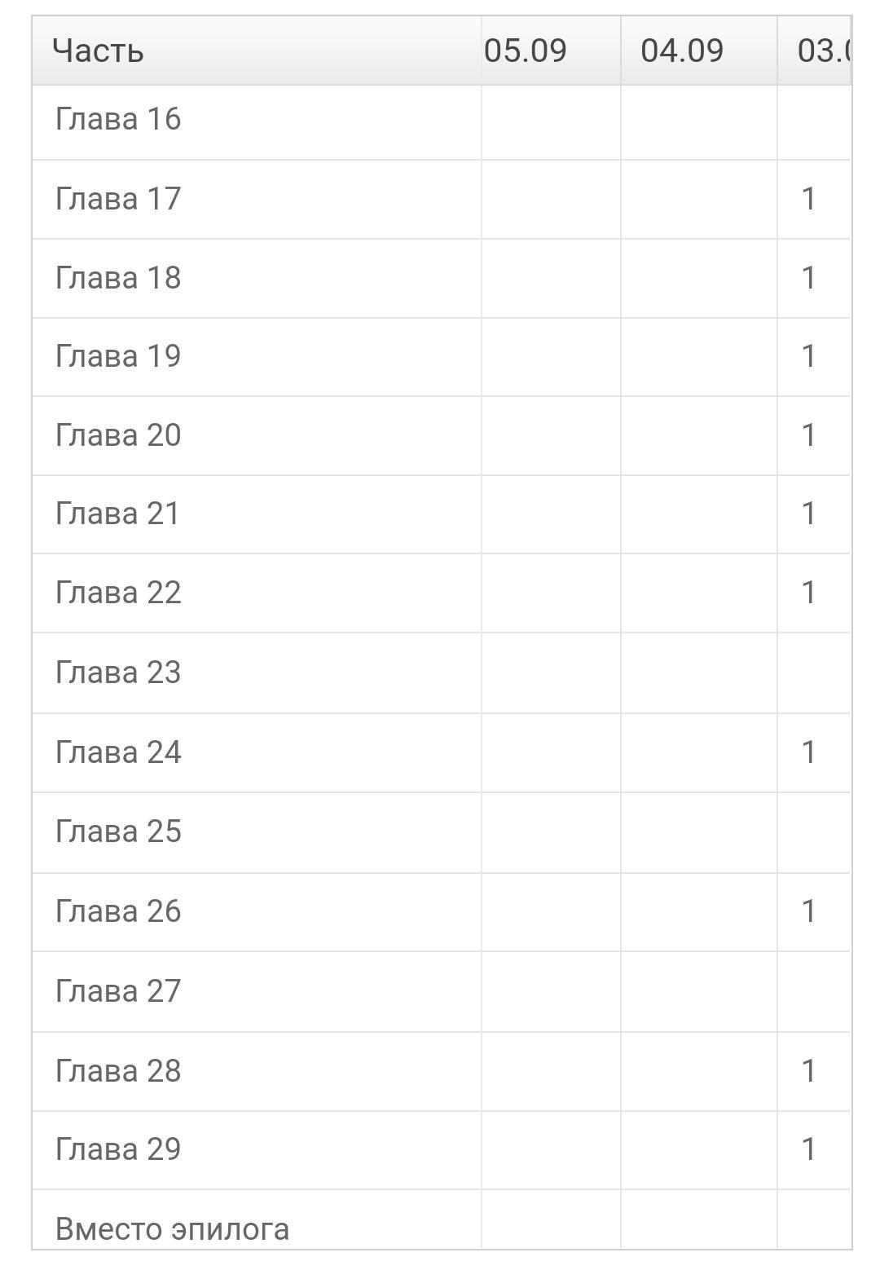Click the Глава 20 row label

click(118, 435)
